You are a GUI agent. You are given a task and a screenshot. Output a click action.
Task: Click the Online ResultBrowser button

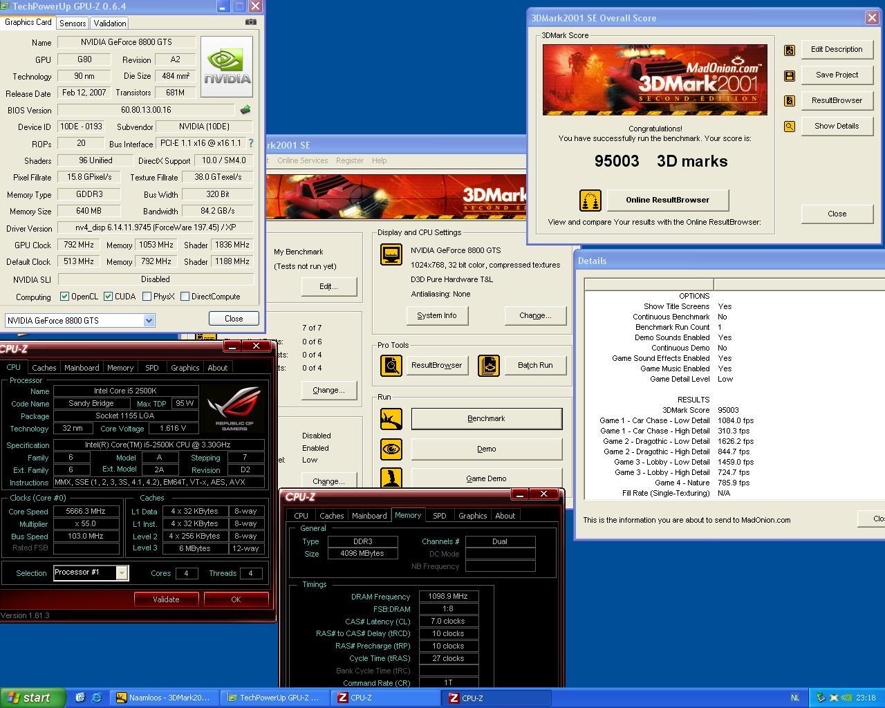667,201
